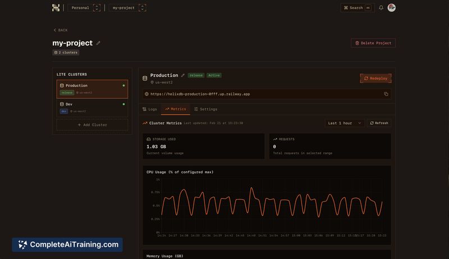Open the notifications bell
Viewport: 449px width, 259px height.
pyautogui.click(x=381, y=8)
